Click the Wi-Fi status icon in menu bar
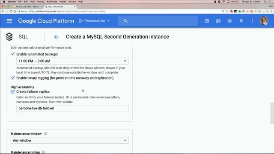The image size is (274, 154). [x=223, y=2]
